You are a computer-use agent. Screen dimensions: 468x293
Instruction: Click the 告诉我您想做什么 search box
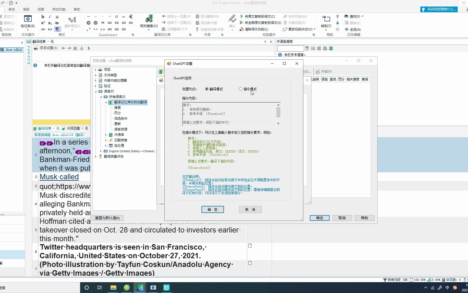click(439, 9)
